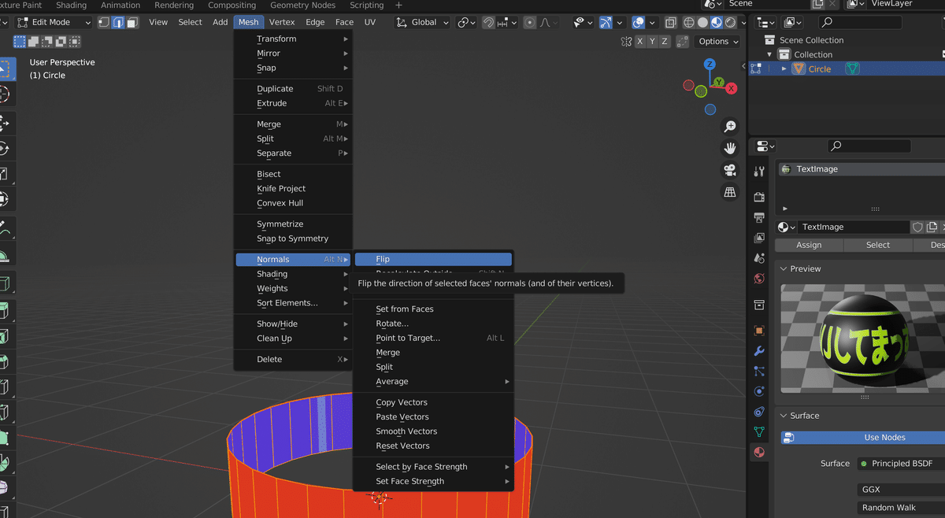Click Flip in the Normals submenu
The width and height of the screenshot is (945, 518).
[433, 259]
